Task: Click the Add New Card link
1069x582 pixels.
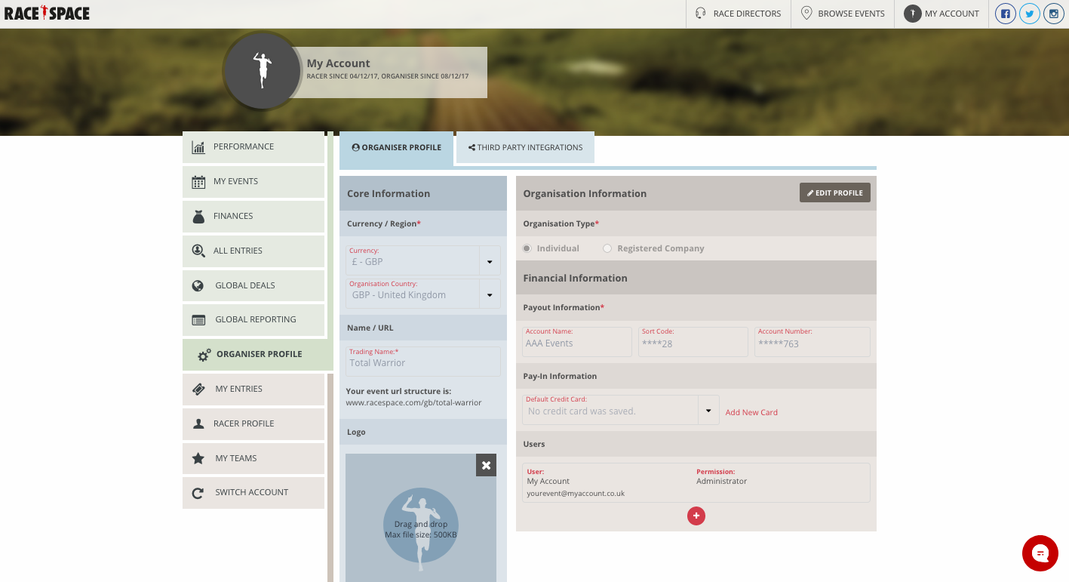Action: coord(751,412)
